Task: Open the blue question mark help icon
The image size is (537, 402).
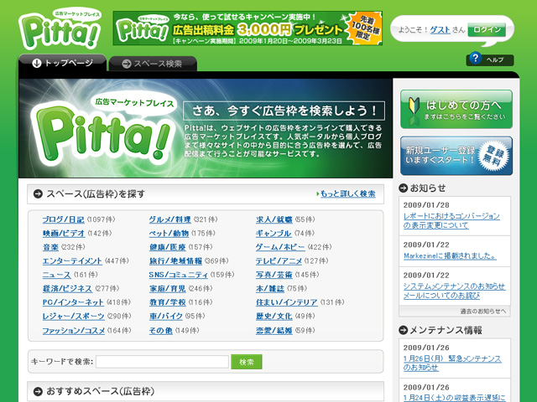Action: 475,58
